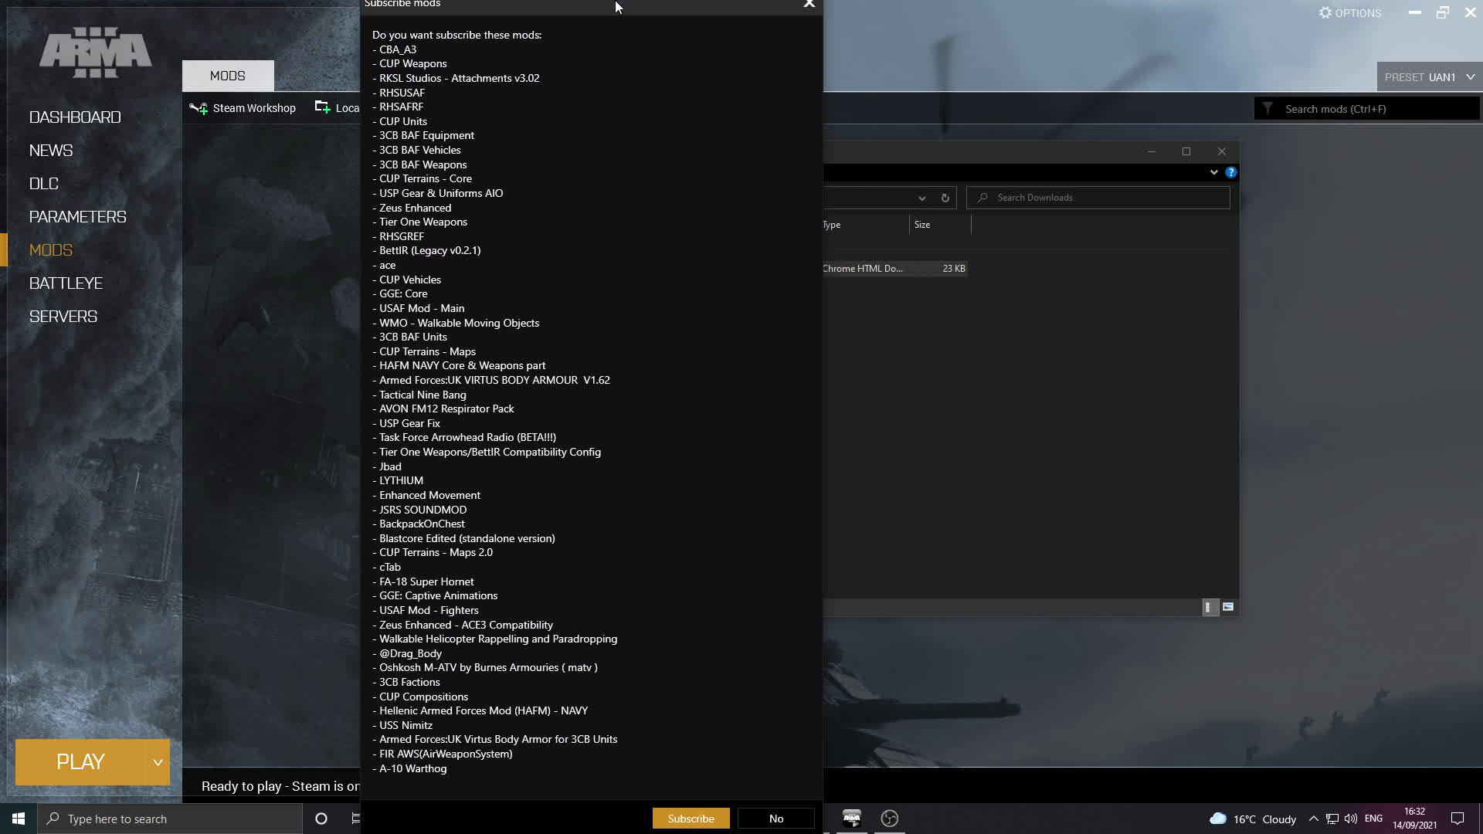Open the News section
The height and width of the screenshot is (834, 1483).
coord(51,151)
